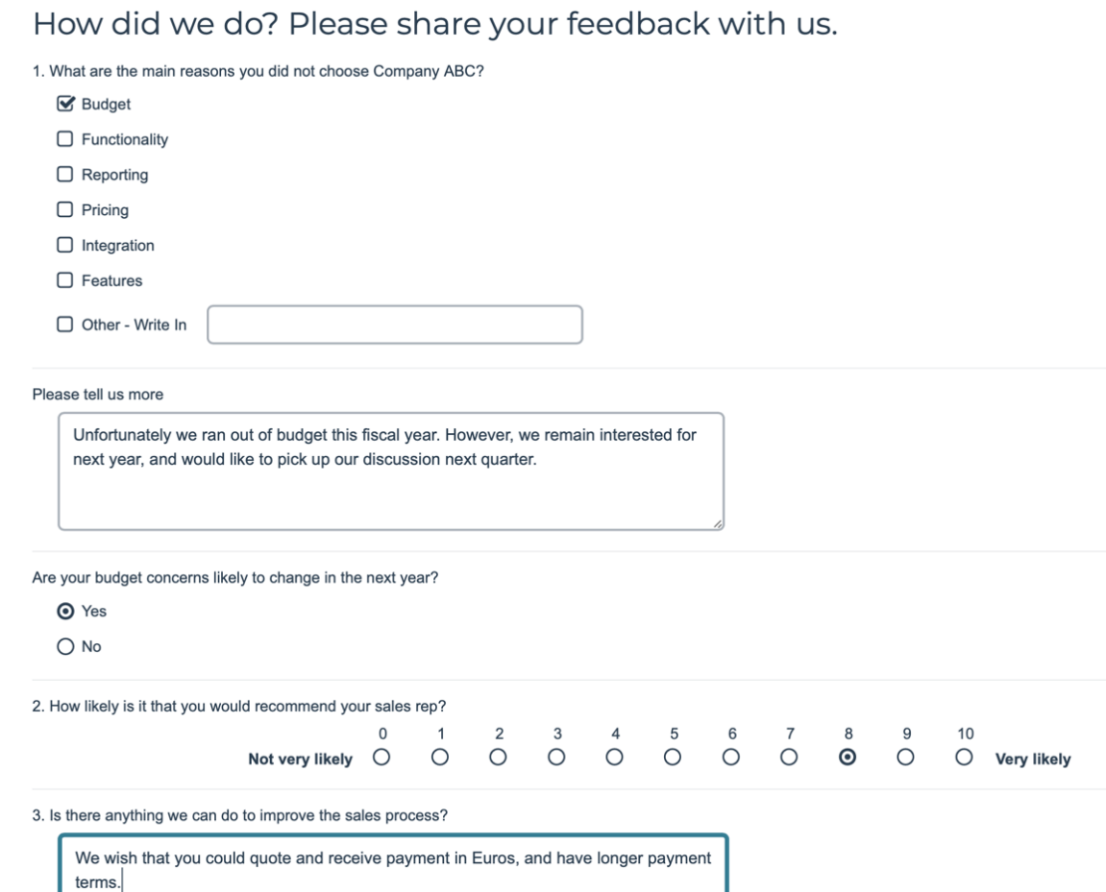Select Yes for budget concerns changing
The width and height of the screenshot is (1106, 892).
pos(65,611)
